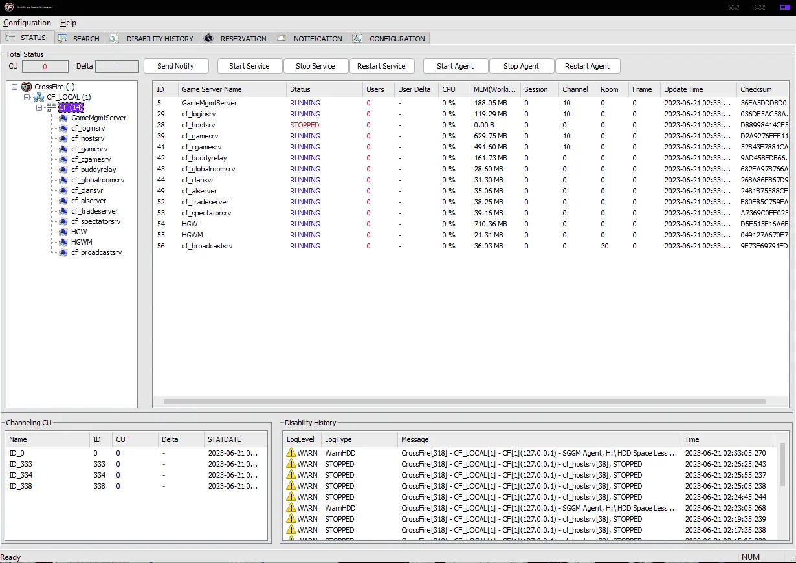The height and width of the screenshot is (563, 796).
Task: Click the STATUS tab icon
Action: tap(10, 38)
